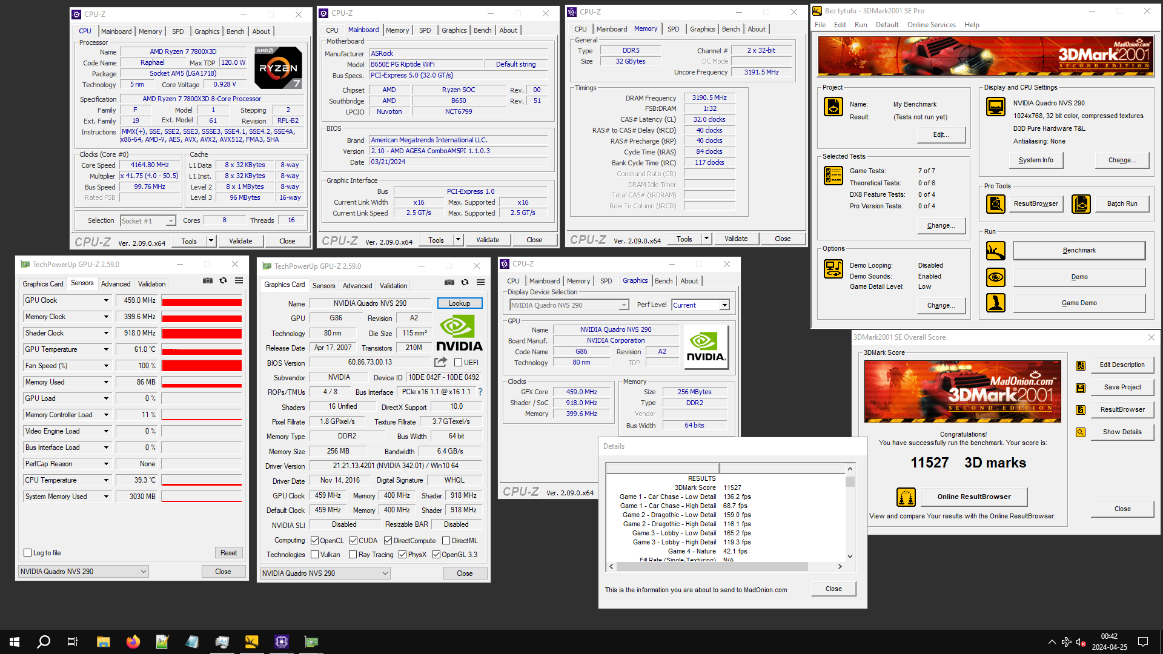Expand the GPU Clock sensor dropdown
1163x654 pixels.
point(106,300)
